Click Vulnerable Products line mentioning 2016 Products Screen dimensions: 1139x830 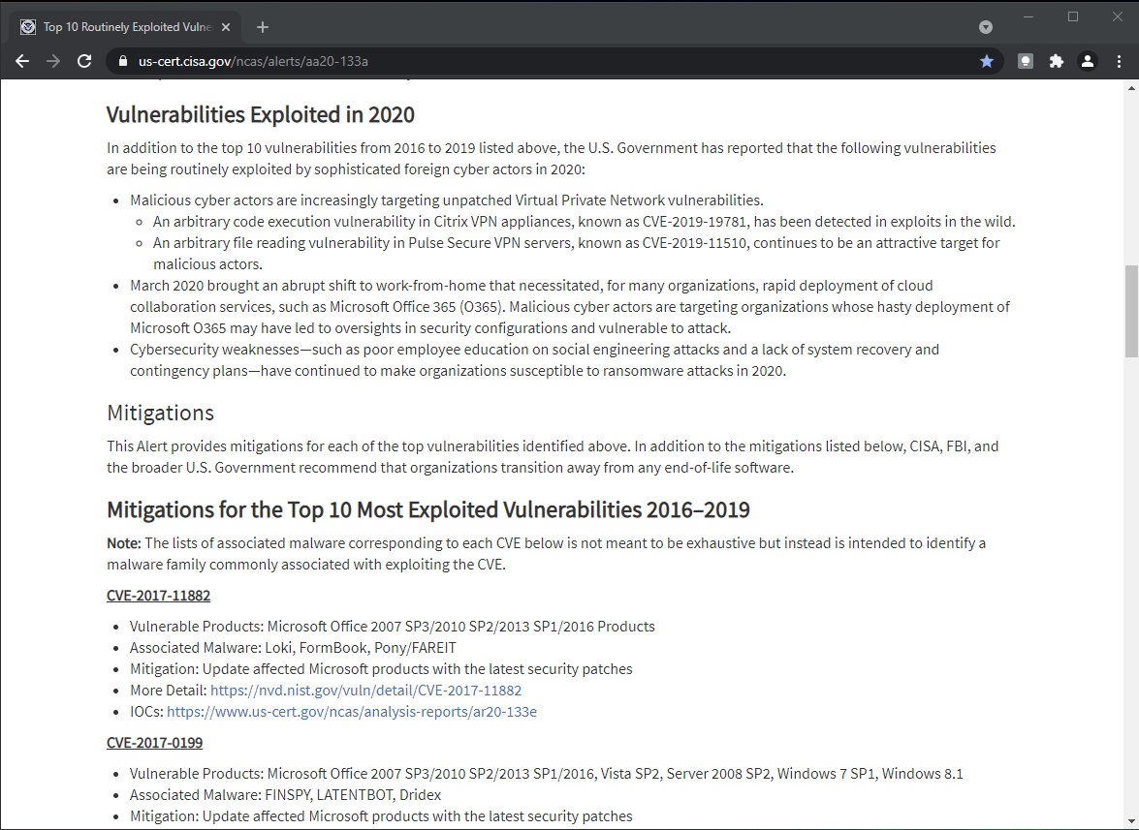click(x=393, y=627)
